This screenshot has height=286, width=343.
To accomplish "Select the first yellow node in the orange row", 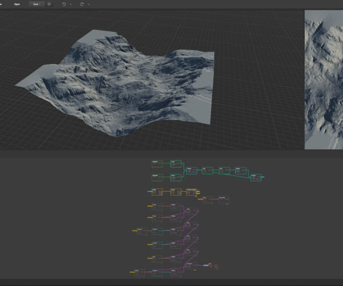I will click(158, 192).
